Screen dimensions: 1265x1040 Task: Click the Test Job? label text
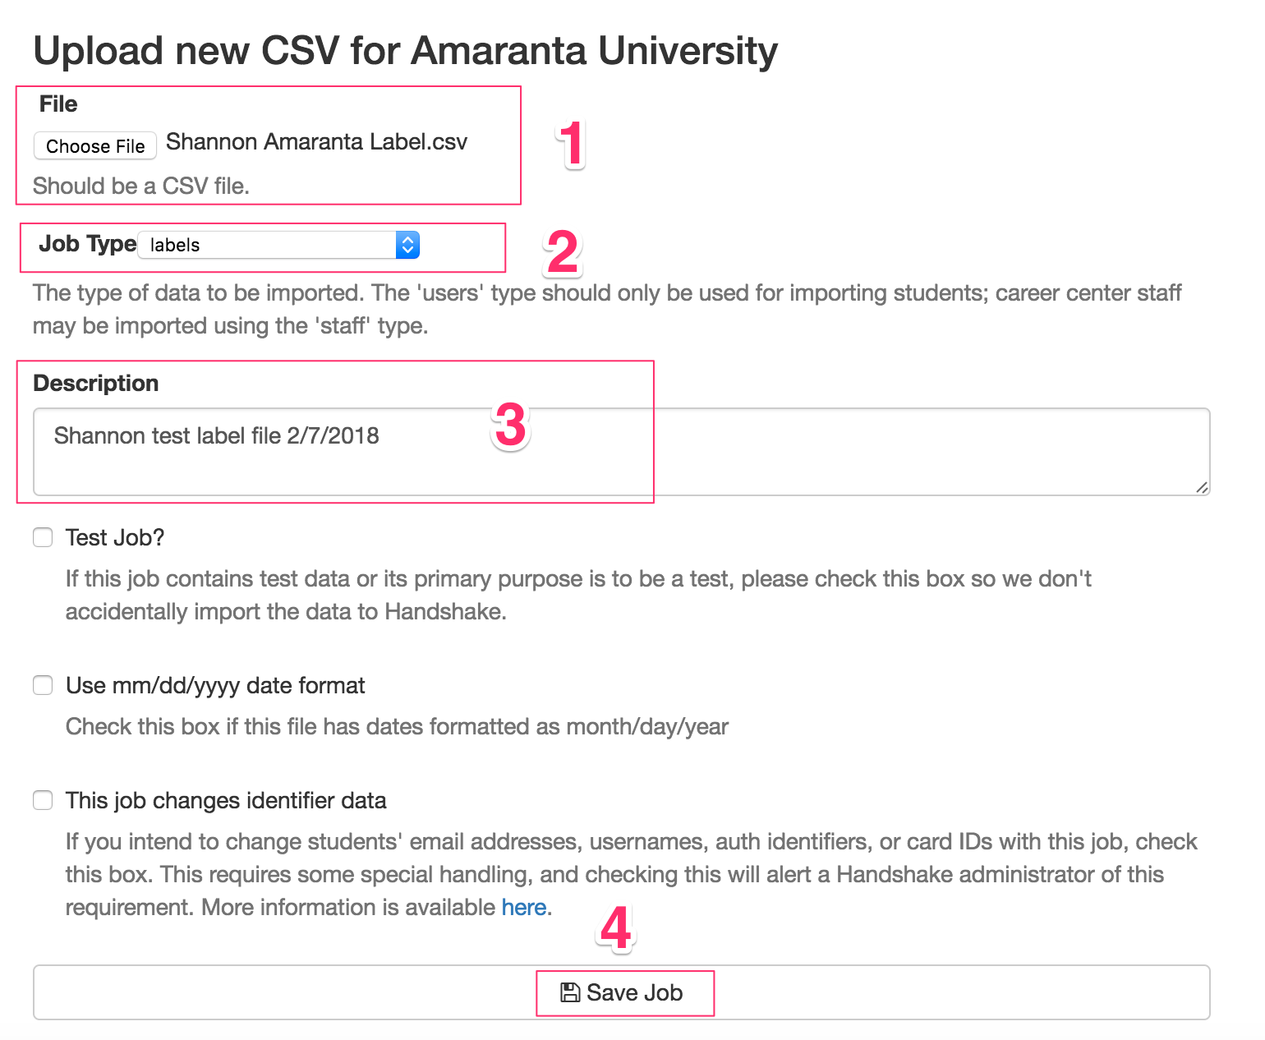pyautogui.click(x=115, y=537)
